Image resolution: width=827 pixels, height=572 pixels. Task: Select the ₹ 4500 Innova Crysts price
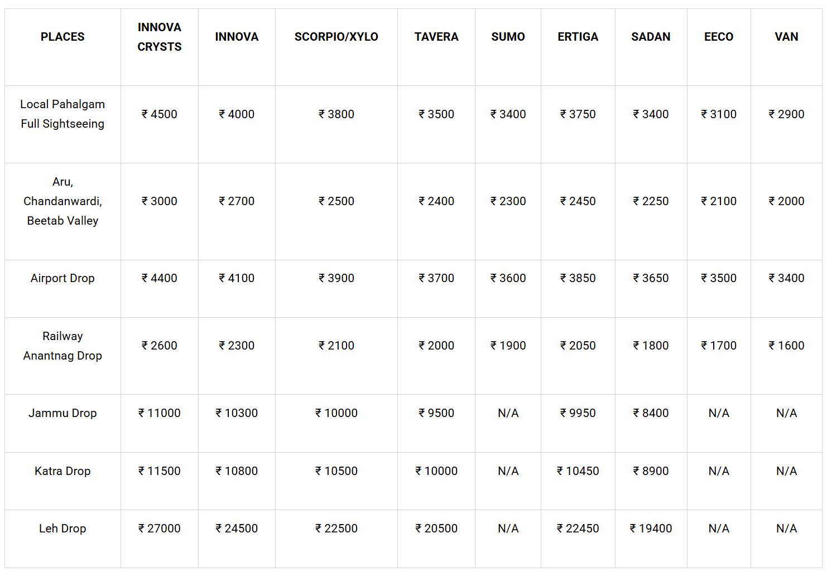coord(160,114)
